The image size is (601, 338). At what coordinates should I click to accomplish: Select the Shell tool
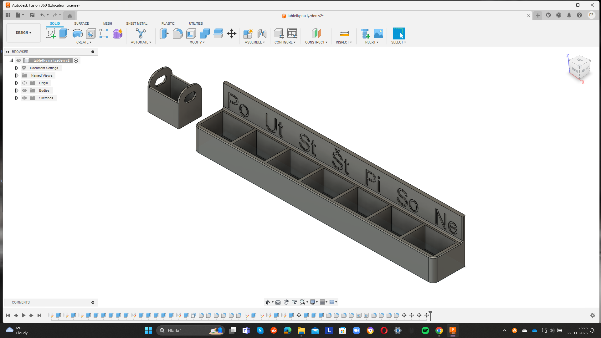point(191,33)
